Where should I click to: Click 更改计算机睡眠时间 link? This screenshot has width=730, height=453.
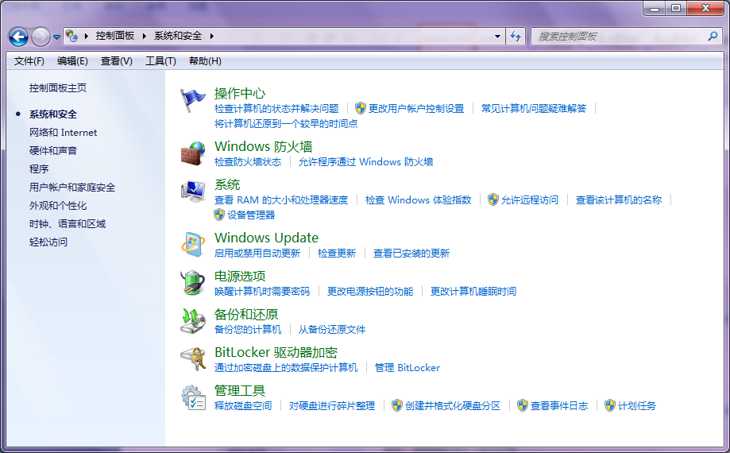coord(473,291)
